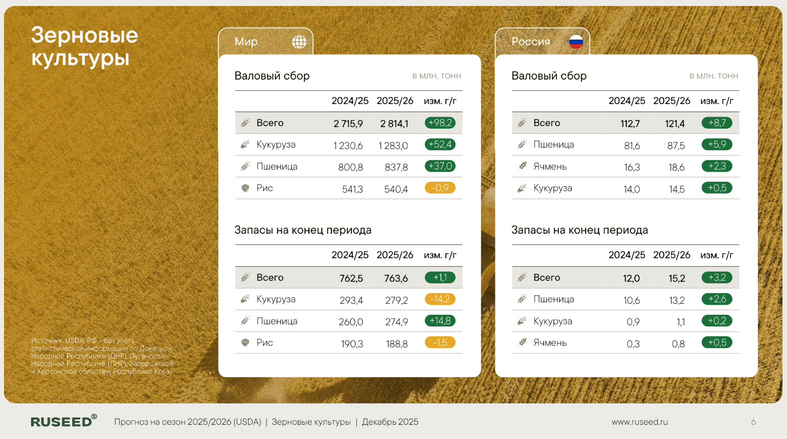Click the rice bowl icon in world Запасы table
This screenshot has width=787, height=439.
[x=245, y=343]
